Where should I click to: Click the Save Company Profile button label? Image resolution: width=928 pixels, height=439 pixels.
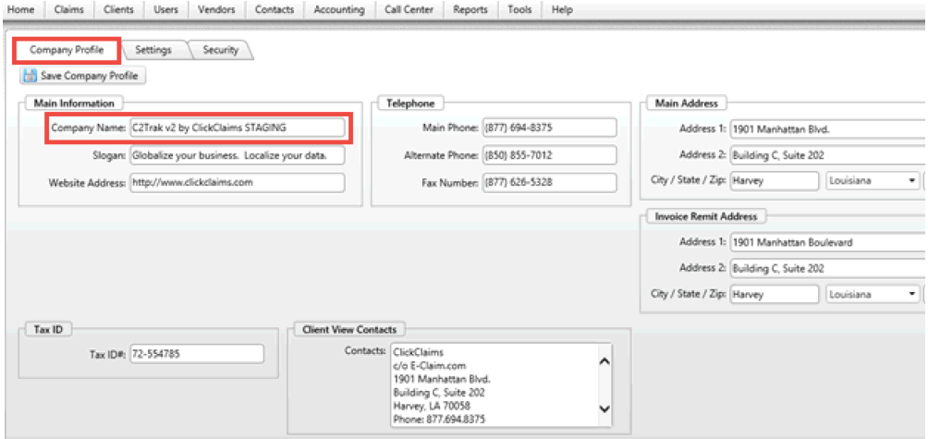click(90, 76)
